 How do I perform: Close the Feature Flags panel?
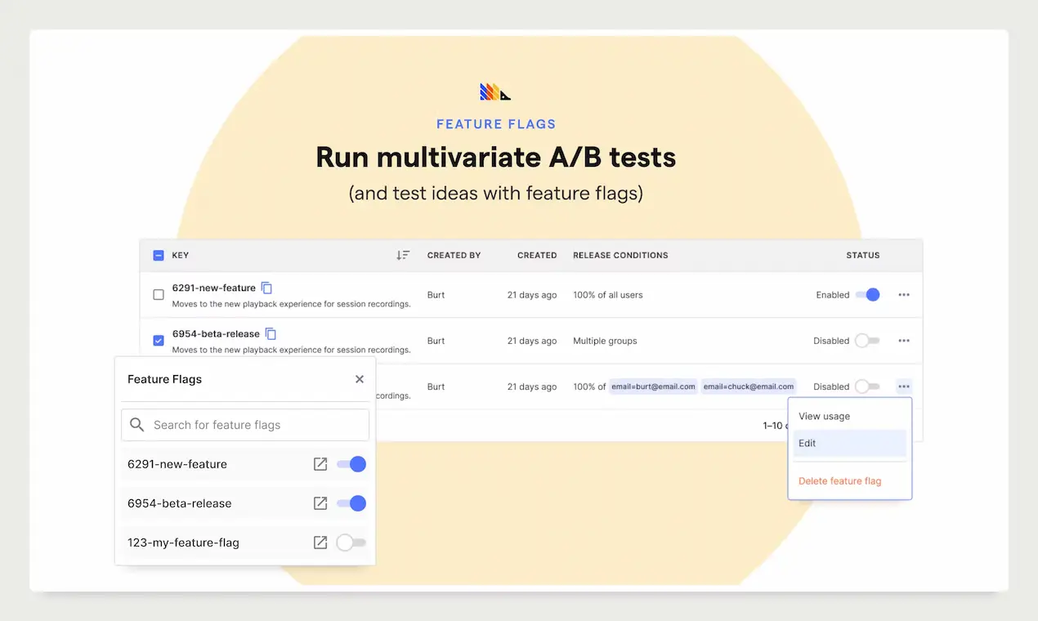click(360, 379)
